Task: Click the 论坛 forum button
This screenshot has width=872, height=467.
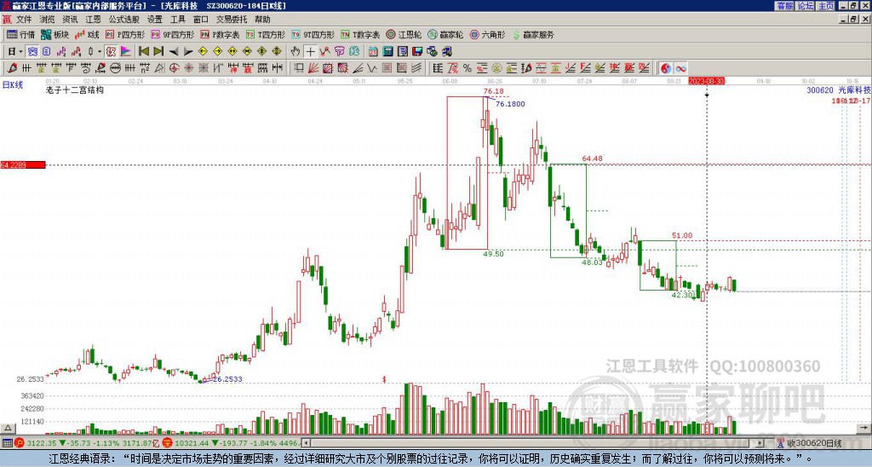Action: click(806, 6)
